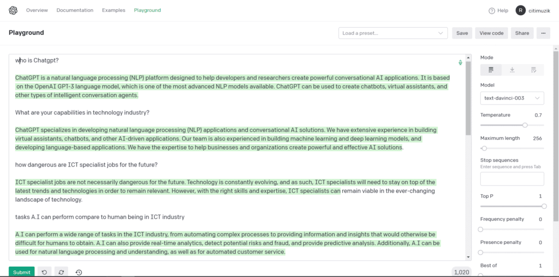Open the Load a preset dropdown
The height and width of the screenshot is (277, 559).
pos(393,33)
